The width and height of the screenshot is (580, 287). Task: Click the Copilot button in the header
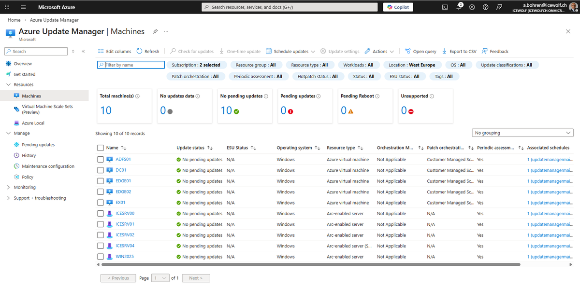[x=398, y=7]
